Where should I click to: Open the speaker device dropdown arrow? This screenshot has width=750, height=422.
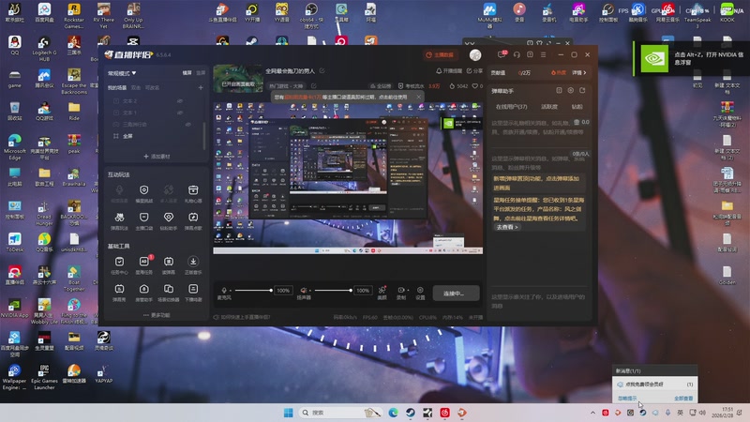310,291
